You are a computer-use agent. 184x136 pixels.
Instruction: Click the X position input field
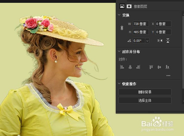pyautogui.click(x=163, y=24)
